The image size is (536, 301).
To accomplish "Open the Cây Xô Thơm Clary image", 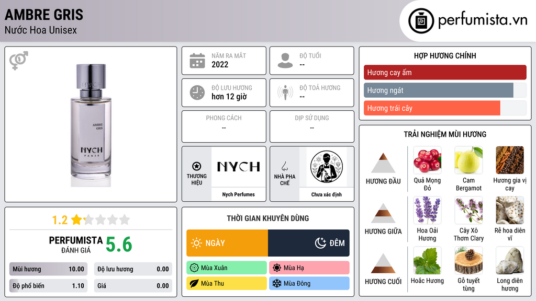I will (468, 210).
